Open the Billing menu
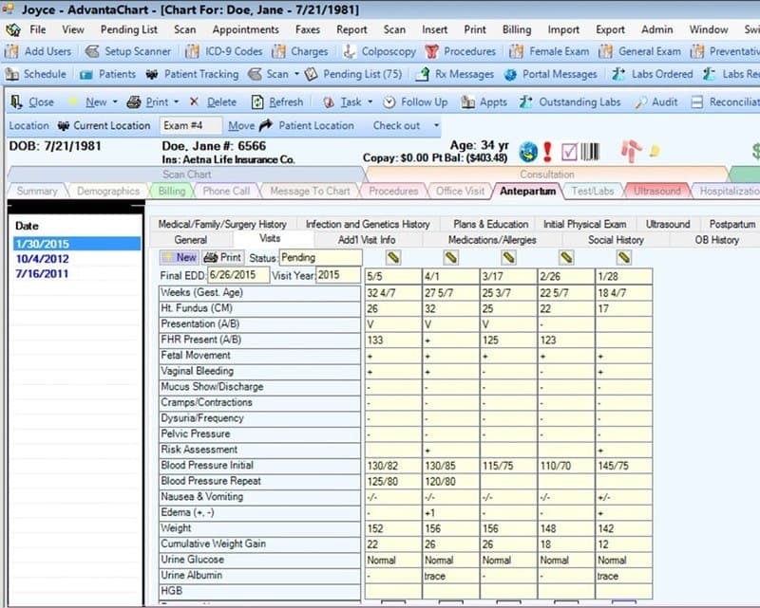 pyautogui.click(x=517, y=29)
